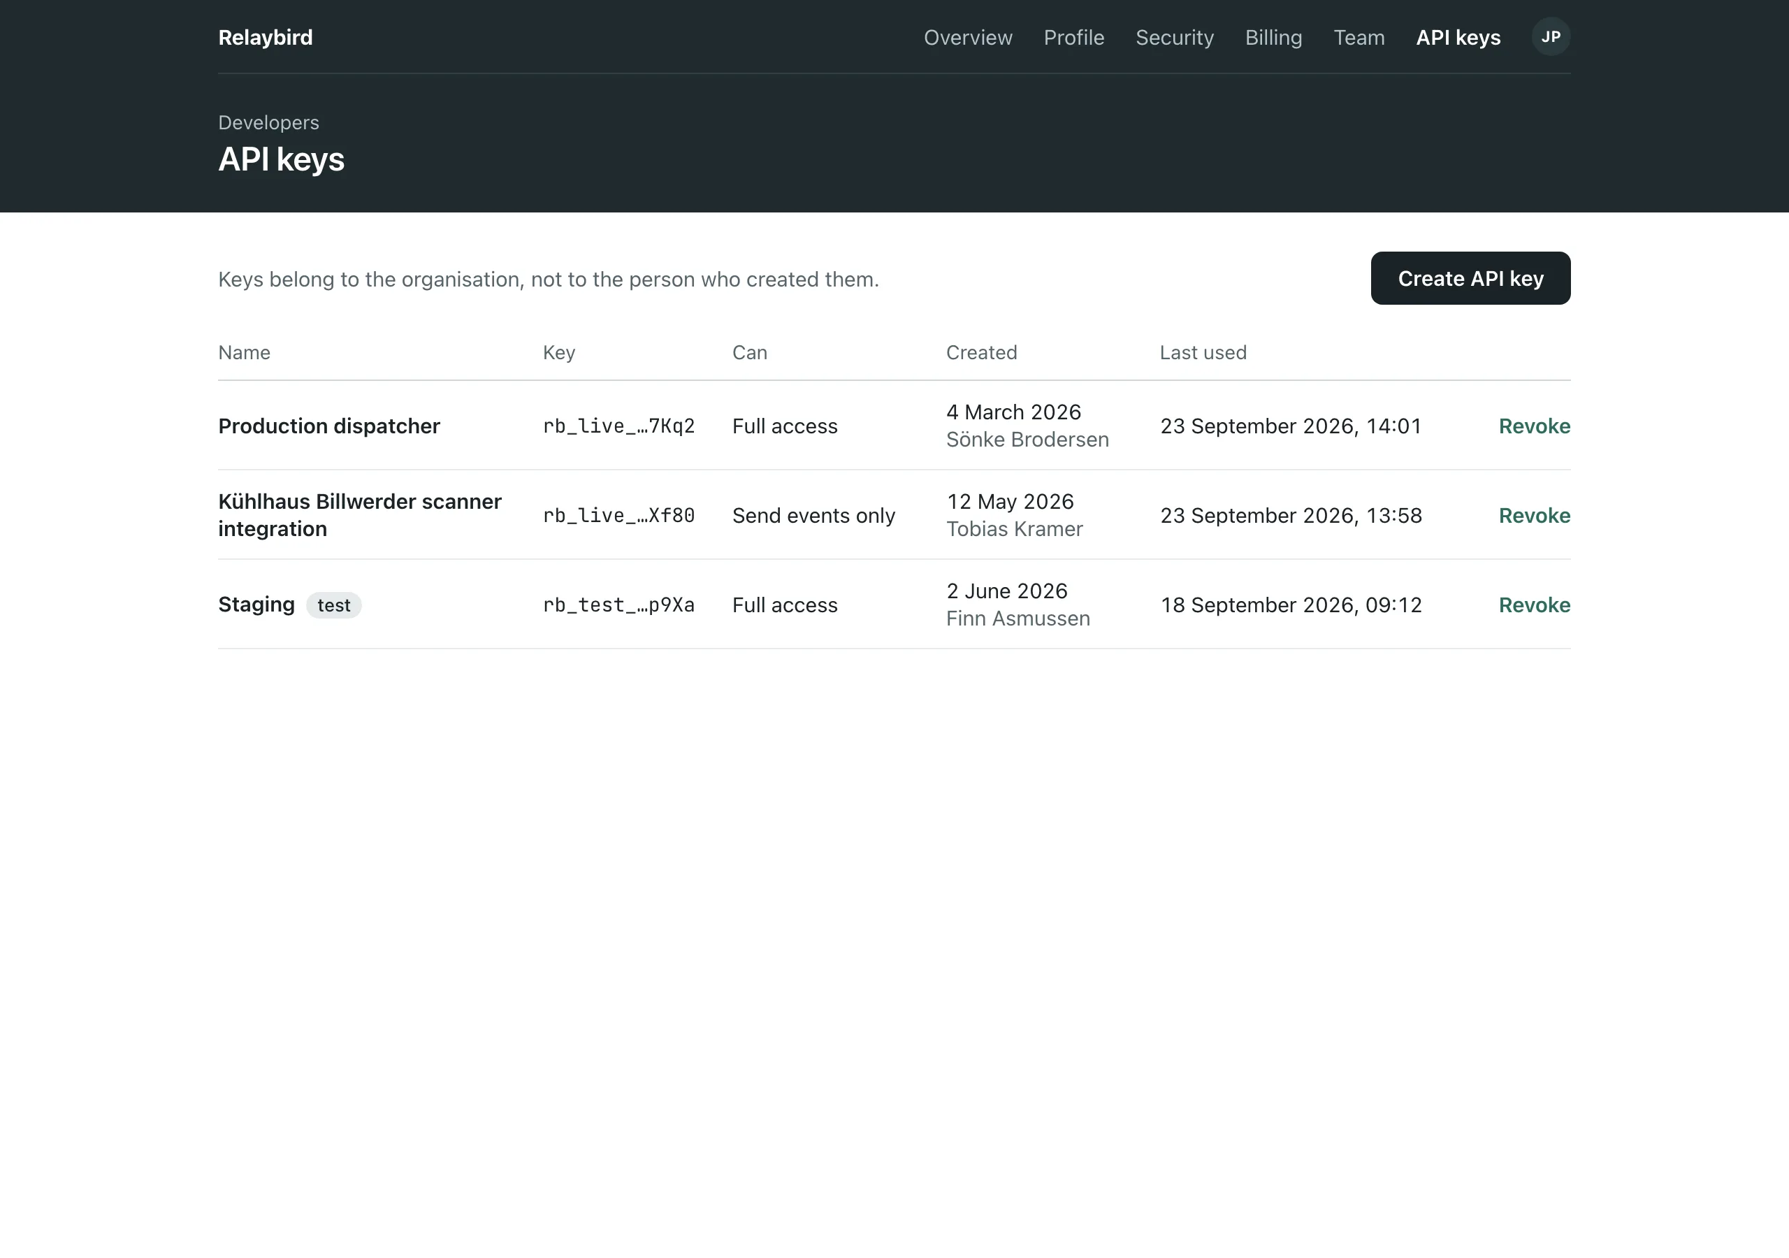Click the Production dispatcher name
1789x1258 pixels.
point(329,426)
